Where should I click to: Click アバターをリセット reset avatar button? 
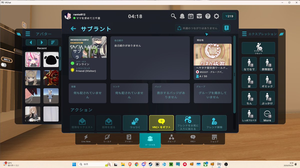[258, 48]
